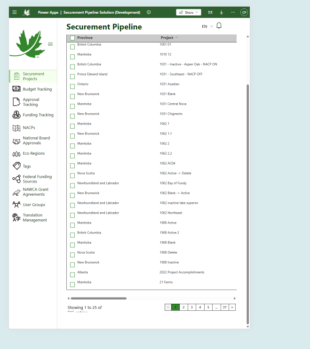Toggle the hamburger navigation menu icon
The height and width of the screenshot is (349, 310).
50,44
